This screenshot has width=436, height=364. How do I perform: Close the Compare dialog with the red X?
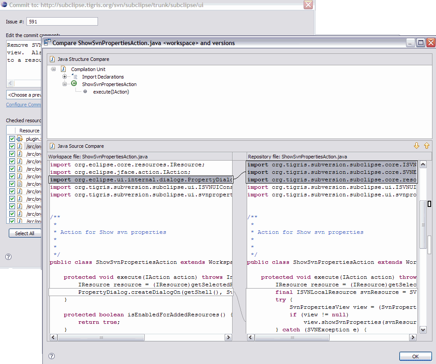pos(431,42)
